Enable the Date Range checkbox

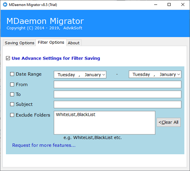tap(12, 74)
